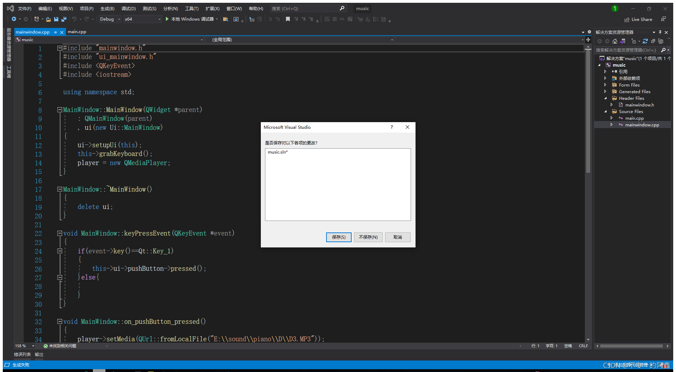Collapse the keyPressEvent function at line 22
The height and width of the screenshot is (372, 676).
pyautogui.click(x=60, y=233)
